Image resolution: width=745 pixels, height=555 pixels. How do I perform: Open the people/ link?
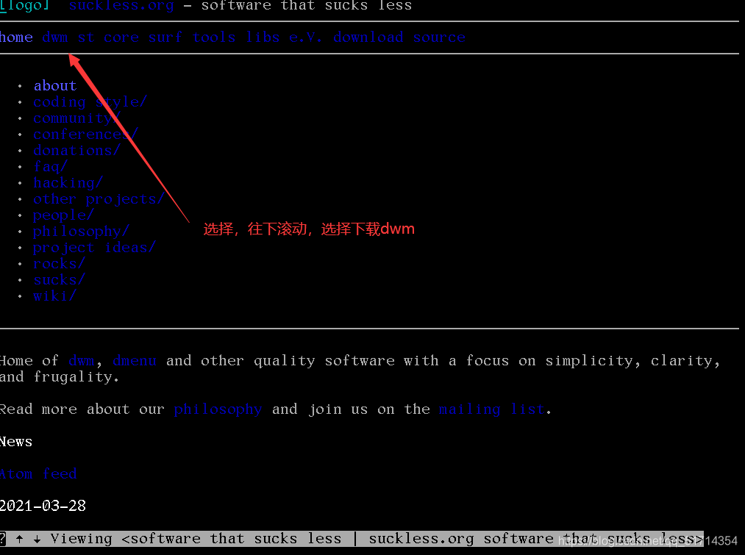pos(64,215)
